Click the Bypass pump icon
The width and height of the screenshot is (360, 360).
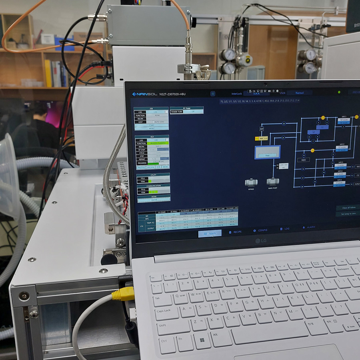click(251, 182)
